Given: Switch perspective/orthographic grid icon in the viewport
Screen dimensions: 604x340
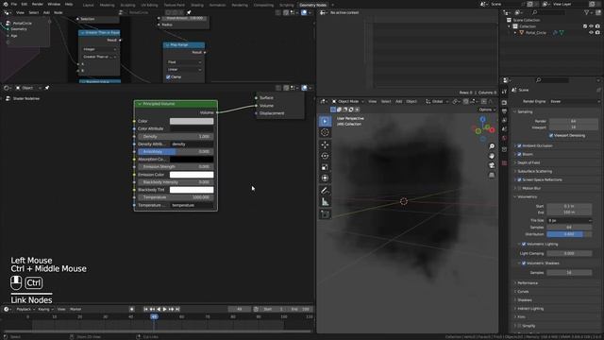Looking at the screenshot, I should tap(492, 175).
